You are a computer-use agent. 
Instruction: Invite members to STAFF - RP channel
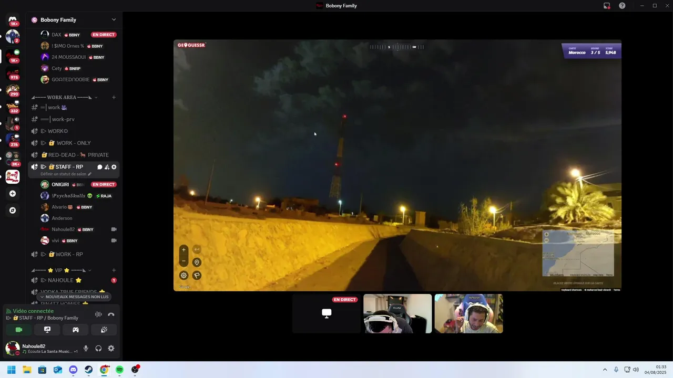107,167
